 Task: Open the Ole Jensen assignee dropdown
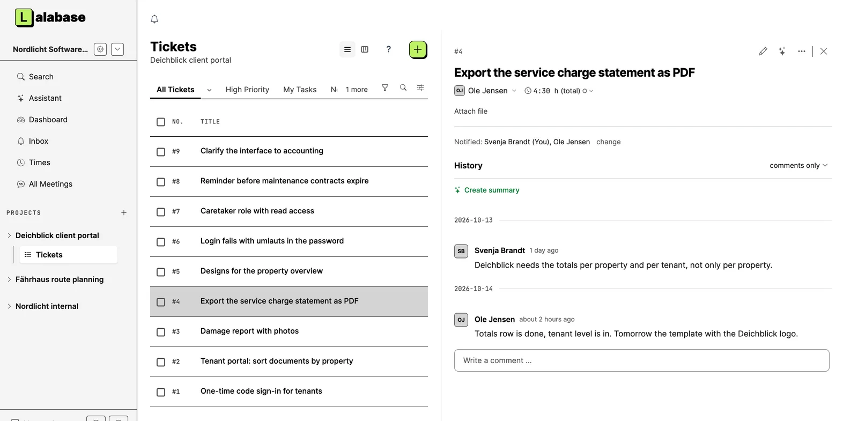tap(485, 91)
